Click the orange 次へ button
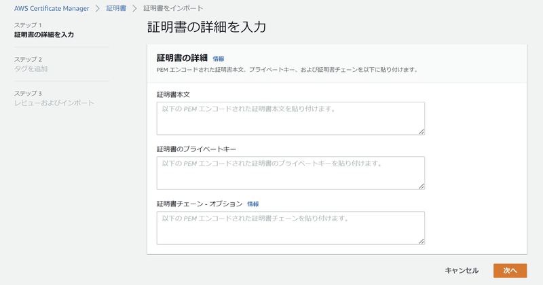This screenshot has width=543, height=285. [510, 271]
